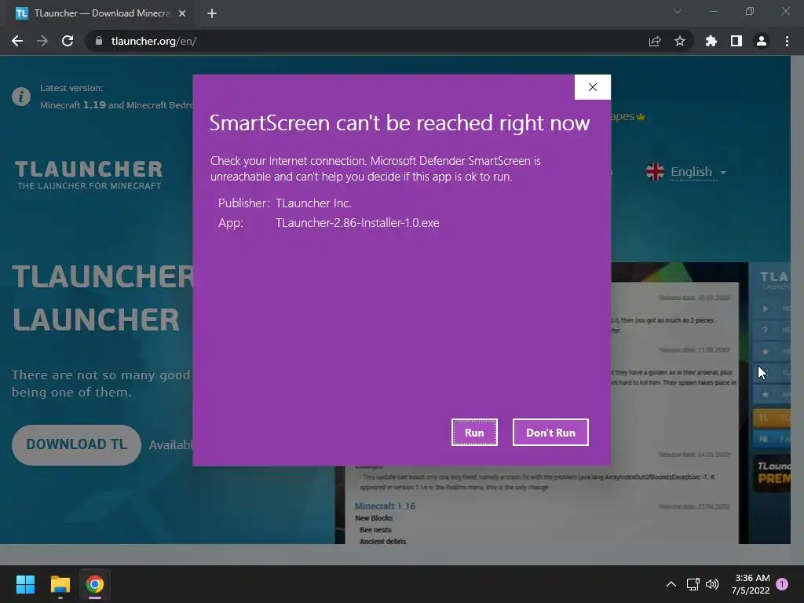Image resolution: width=804 pixels, height=603 pixels.
Task: Open the Windows Start menu
Action: pyautogui.click(x=25, y=584)
